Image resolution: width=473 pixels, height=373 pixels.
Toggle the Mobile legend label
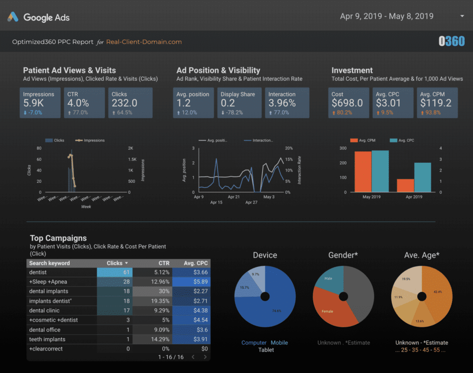coord(279,343)
